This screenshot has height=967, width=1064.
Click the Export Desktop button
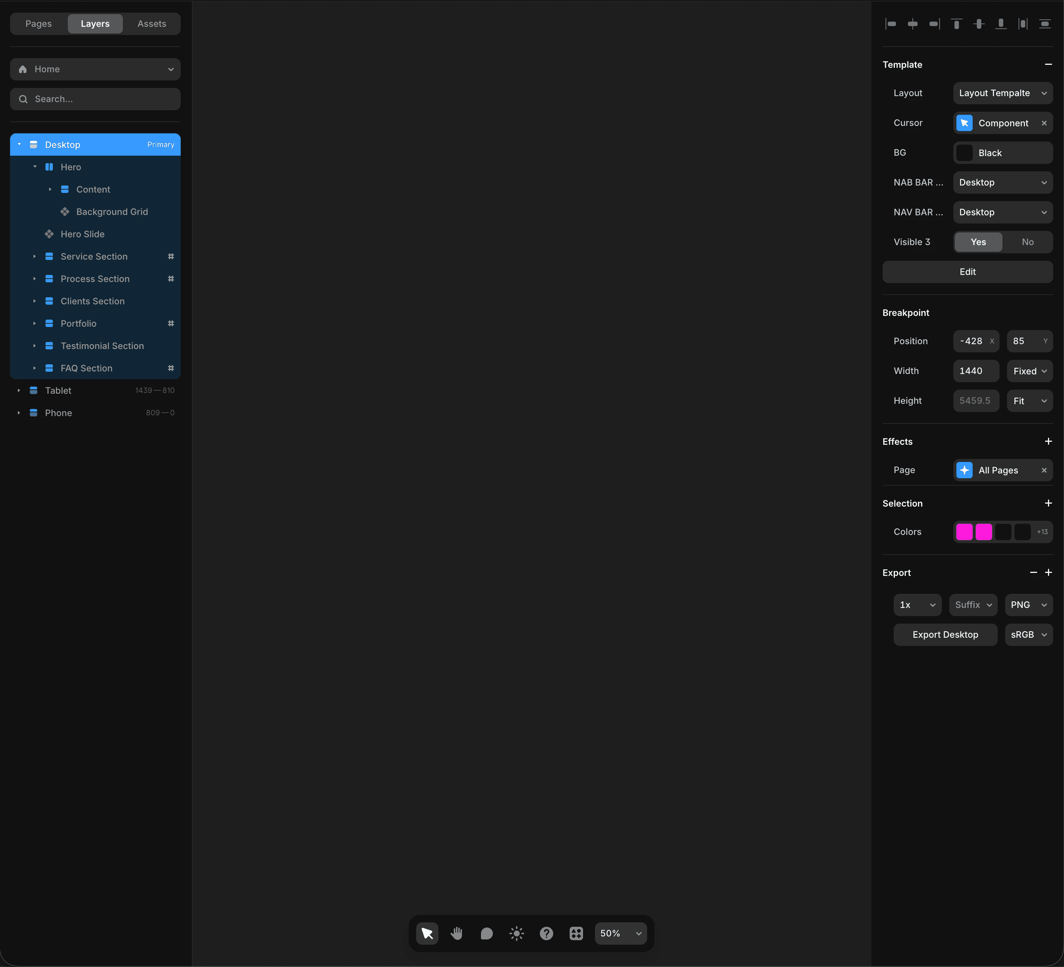[x=945, y=634]
